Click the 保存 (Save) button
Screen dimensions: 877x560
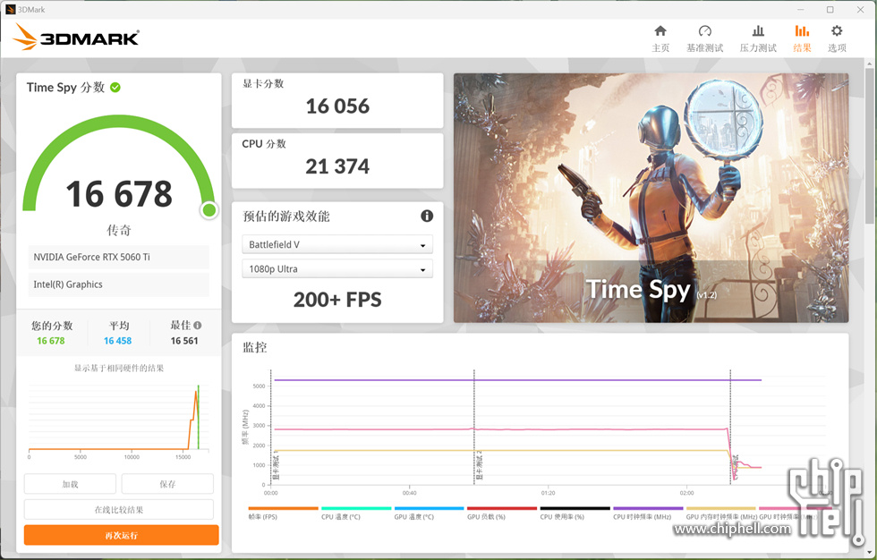[x=167, y=484]
